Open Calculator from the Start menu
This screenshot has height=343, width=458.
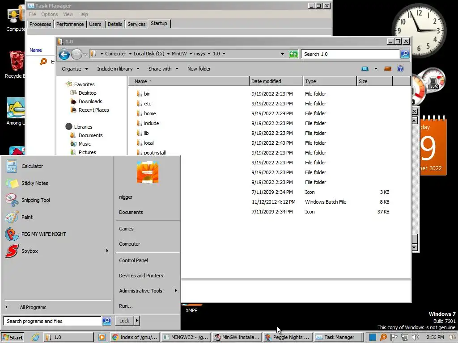tap(32, 166)
